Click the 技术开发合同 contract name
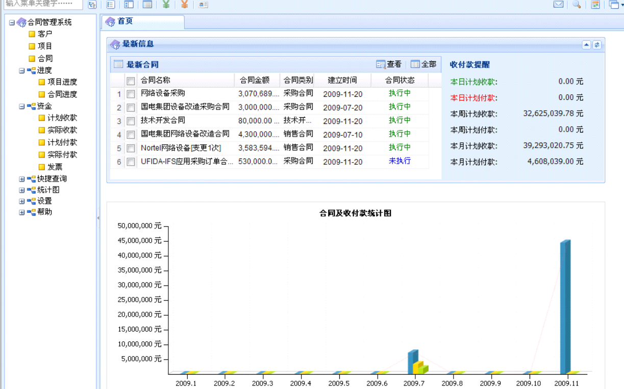 (x=163, y=120)
